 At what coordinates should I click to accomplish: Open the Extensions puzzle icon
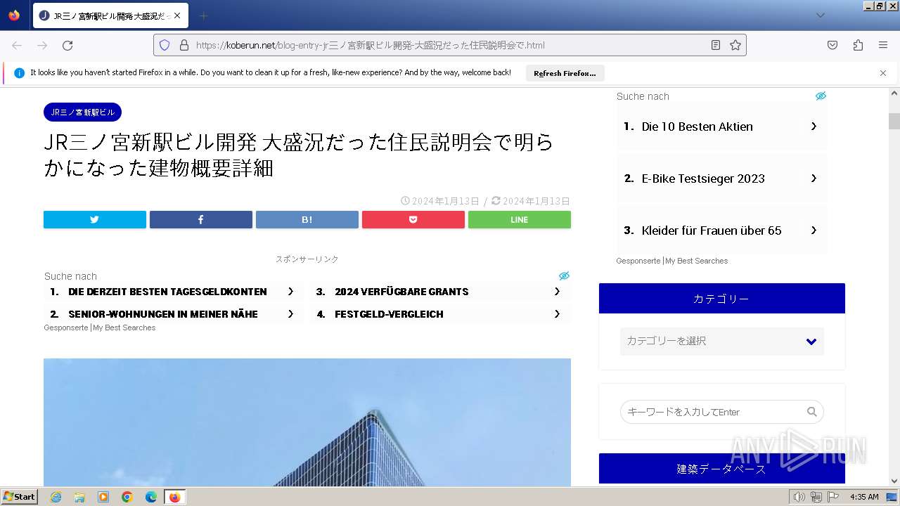[x=858, y=45]
